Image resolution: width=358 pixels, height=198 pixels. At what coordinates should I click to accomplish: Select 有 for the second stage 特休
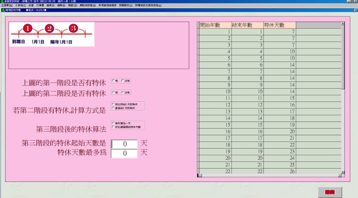[x=113, y=93]
